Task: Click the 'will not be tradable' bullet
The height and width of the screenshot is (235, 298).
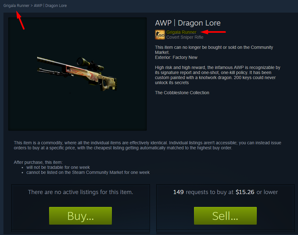Action: (58, 167)
